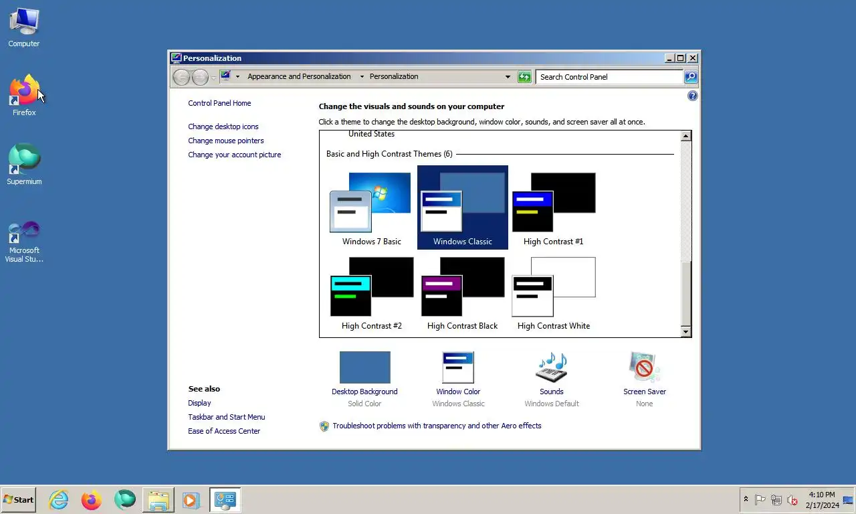Viewport: 856px width, 514px height.
Task: Click the Forward navigation arrow
Action: tap(200, 77)
